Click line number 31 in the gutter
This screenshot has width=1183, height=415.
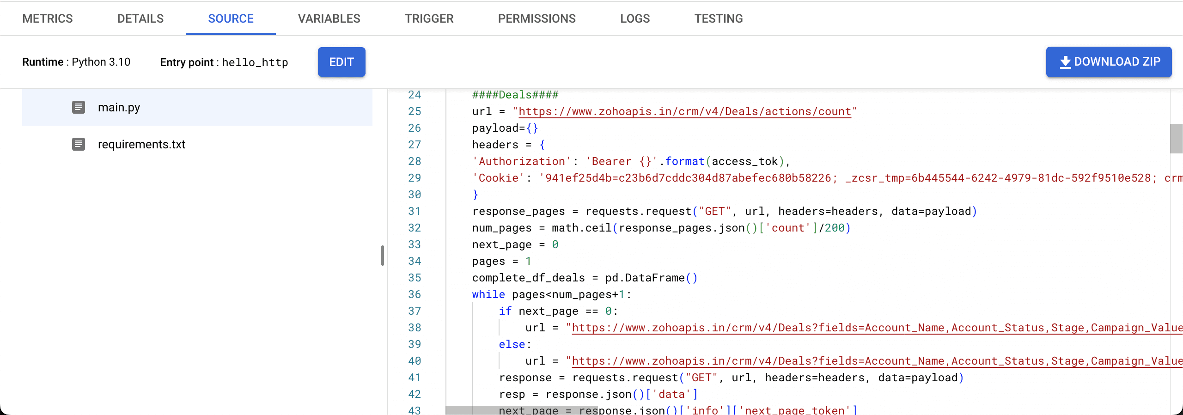click(x=415, y=211)
